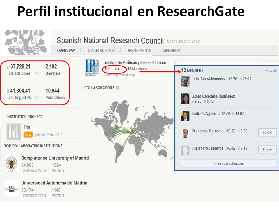Click the 10,944 Publications count
Image resolution: width=279 pixels, height=209 pixels.
click(x=53, y=91)
